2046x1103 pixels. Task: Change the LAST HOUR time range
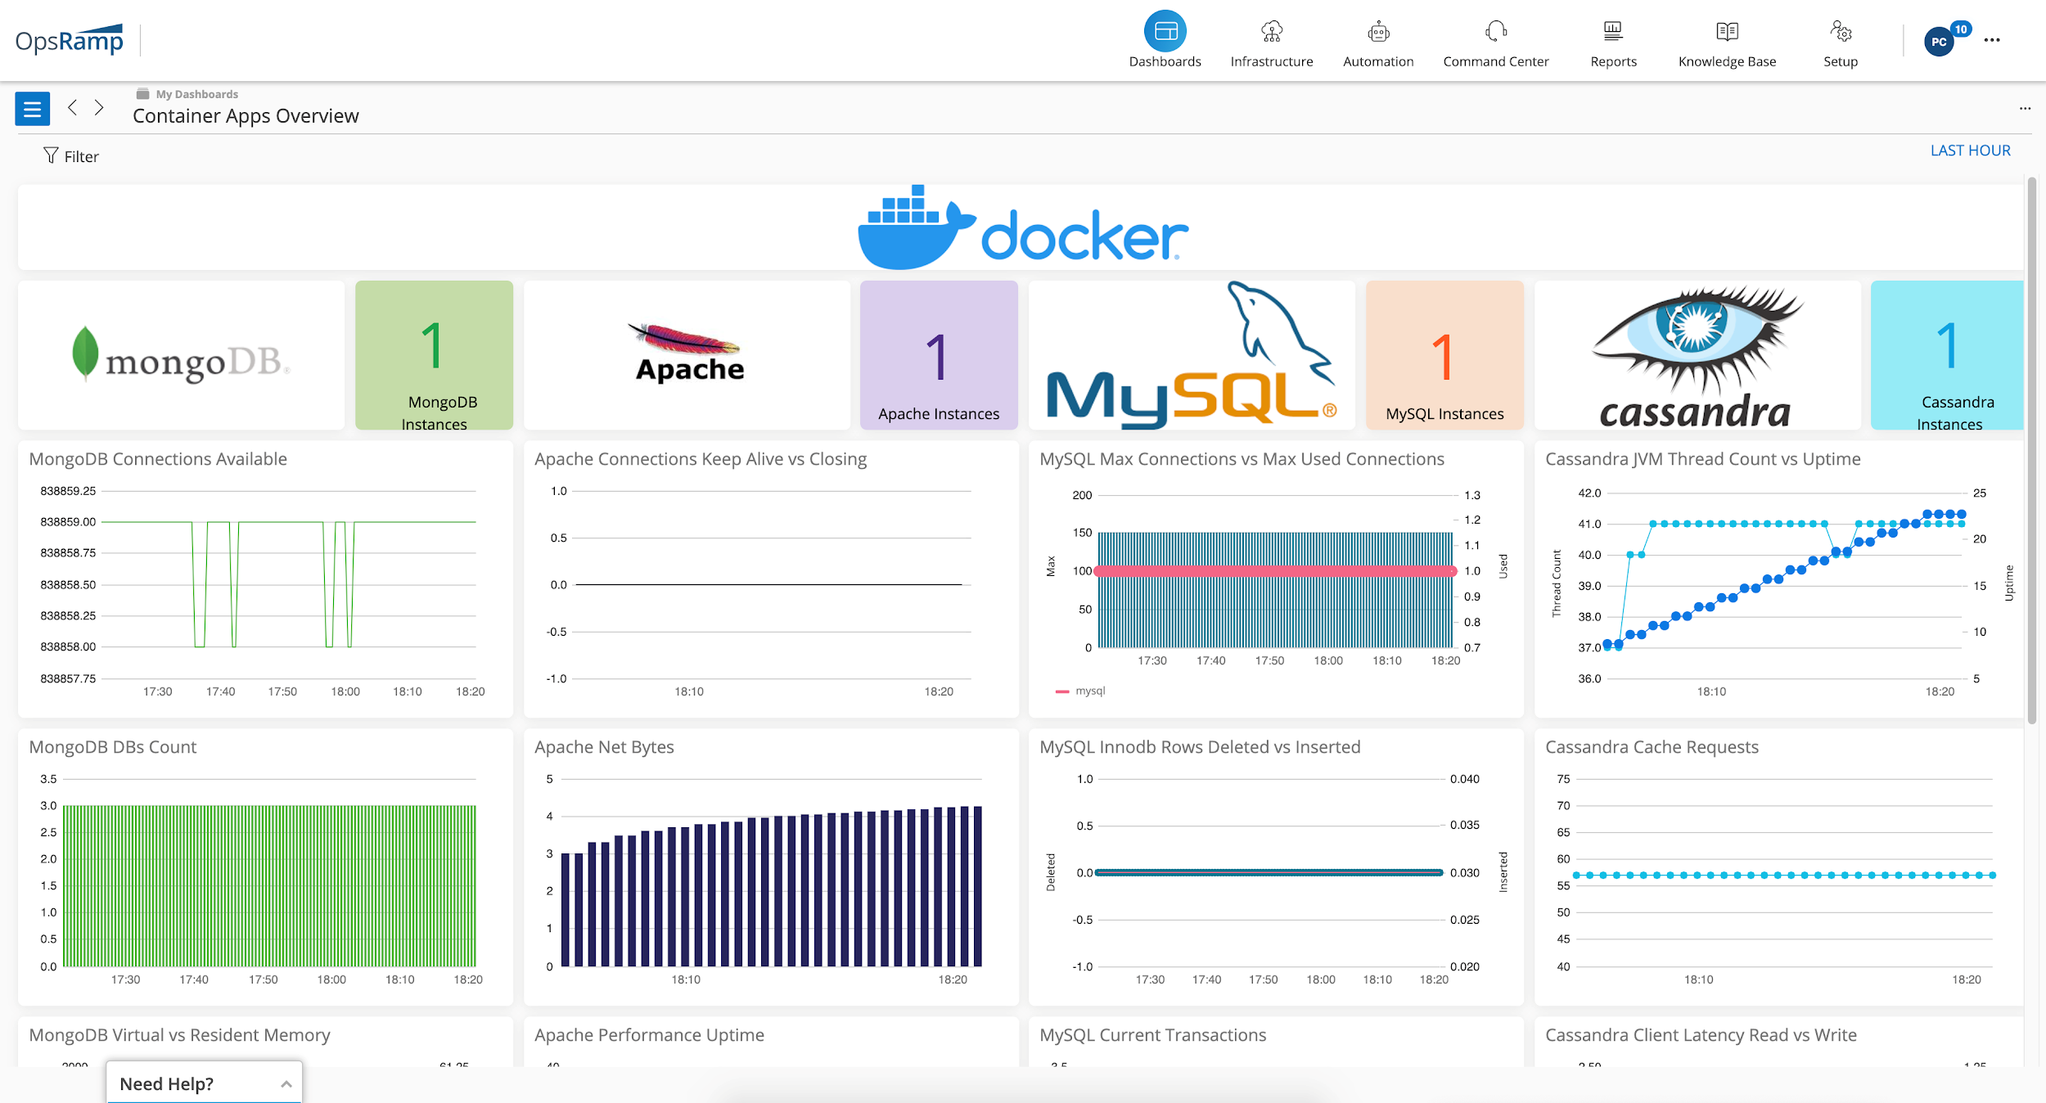coord(1970,151)
